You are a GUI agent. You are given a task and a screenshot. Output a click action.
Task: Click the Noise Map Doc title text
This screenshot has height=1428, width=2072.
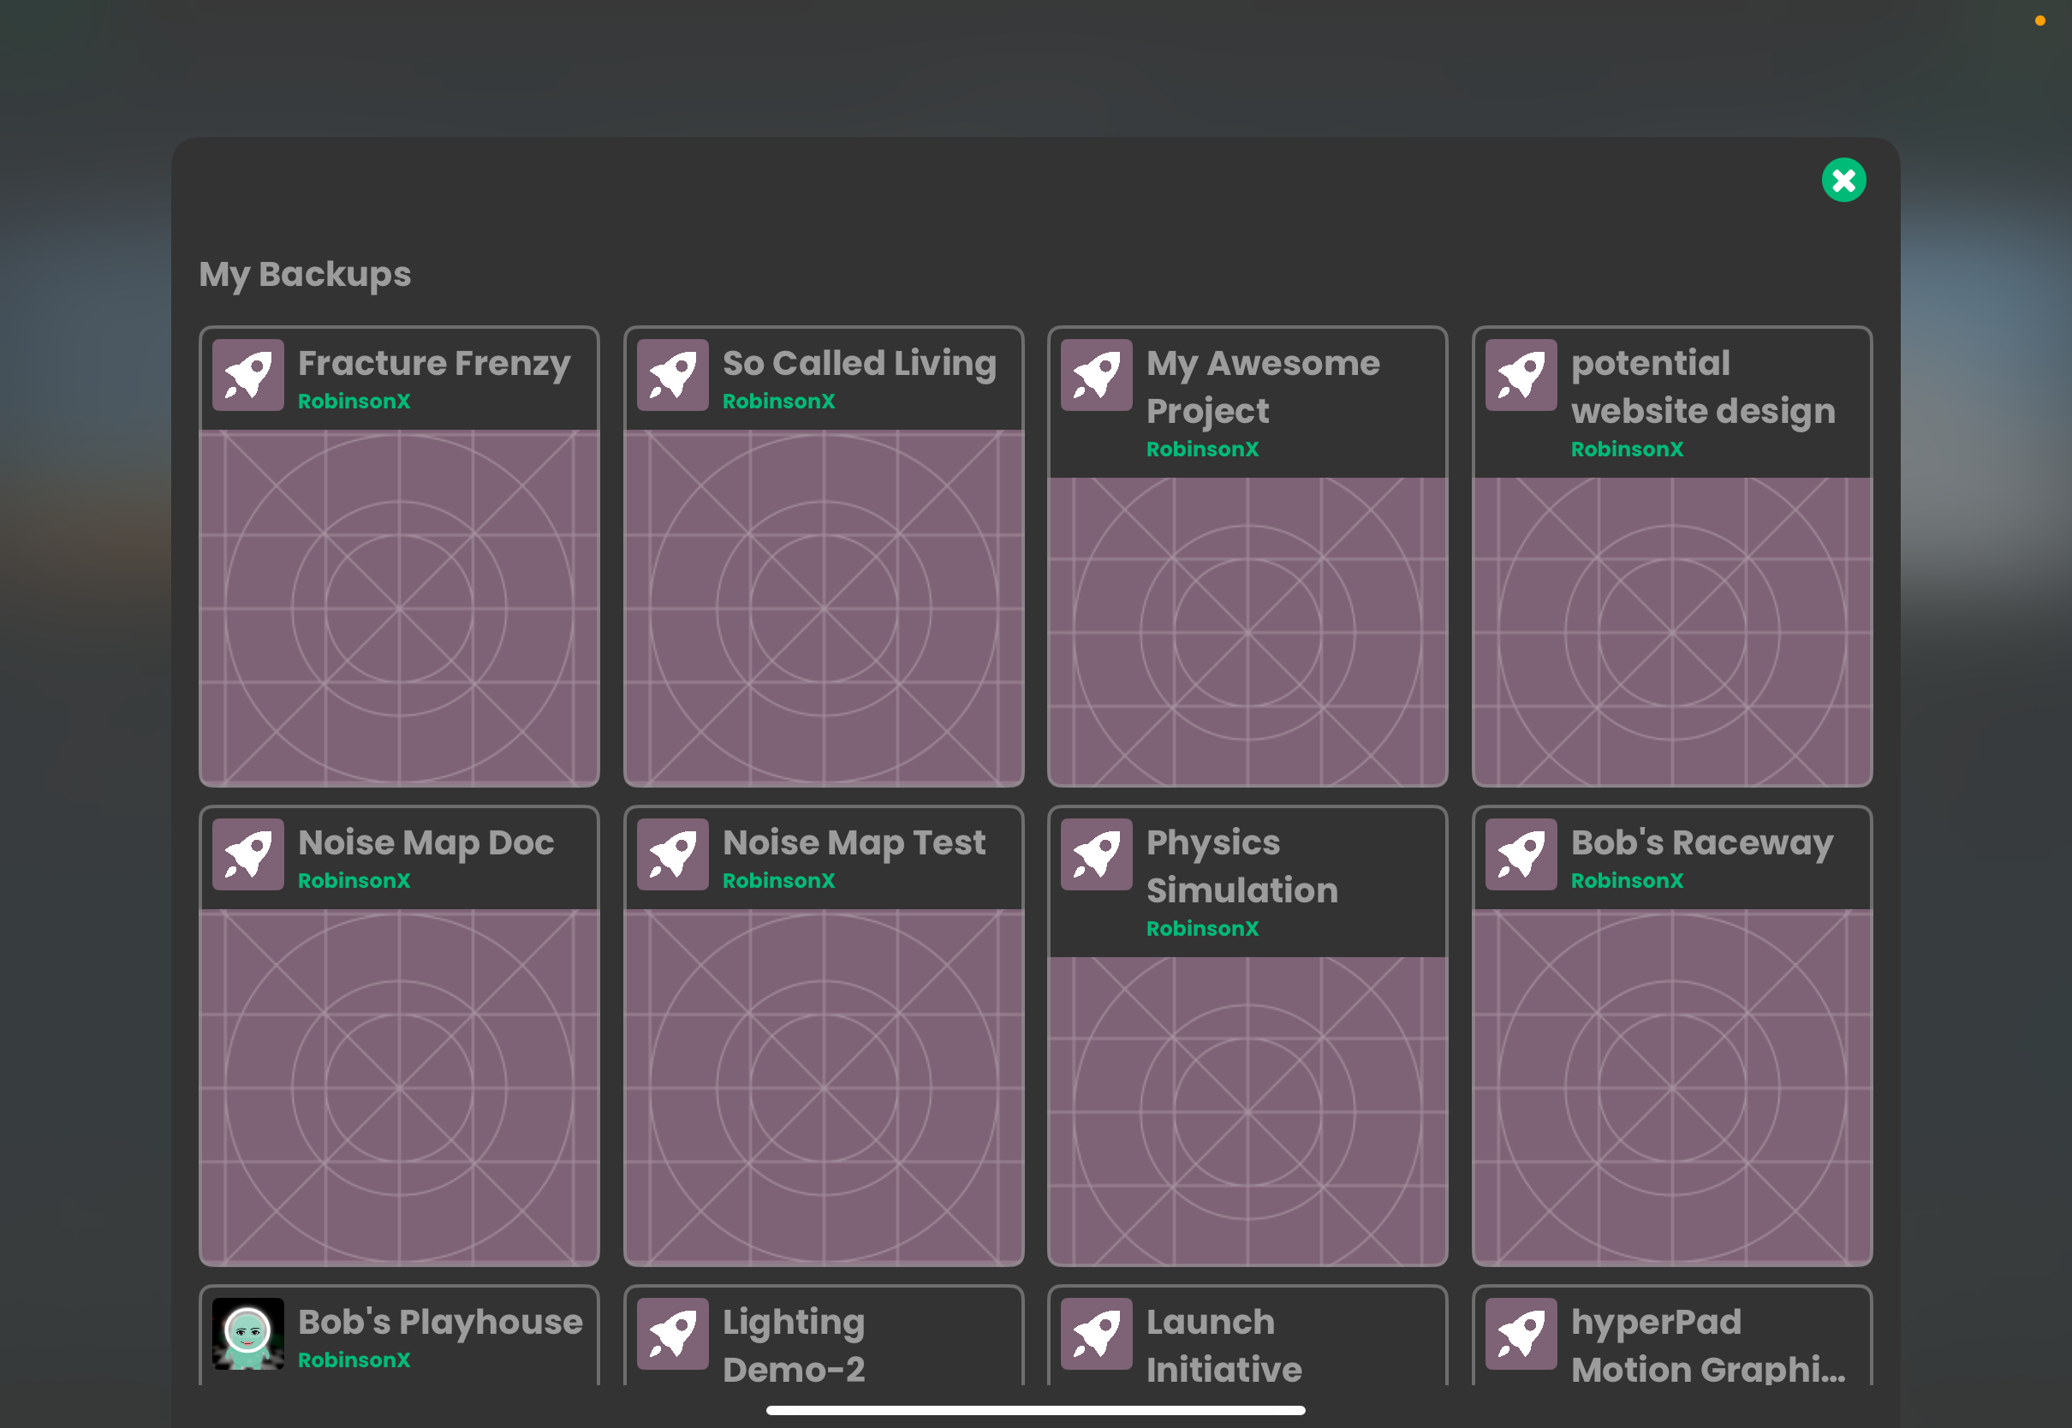pos(426,842)
